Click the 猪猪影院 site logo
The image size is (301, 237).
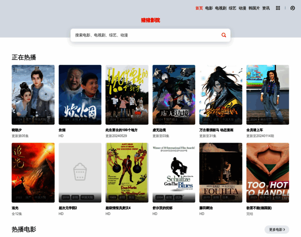(150, 20)
